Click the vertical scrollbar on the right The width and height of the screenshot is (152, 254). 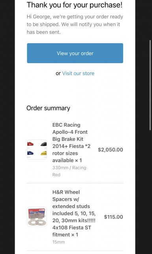pyautogui.click(x=150, y=85)
